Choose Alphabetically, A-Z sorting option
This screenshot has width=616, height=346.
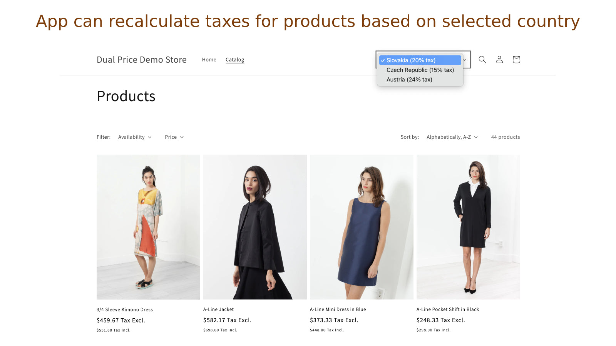(449, 137)
